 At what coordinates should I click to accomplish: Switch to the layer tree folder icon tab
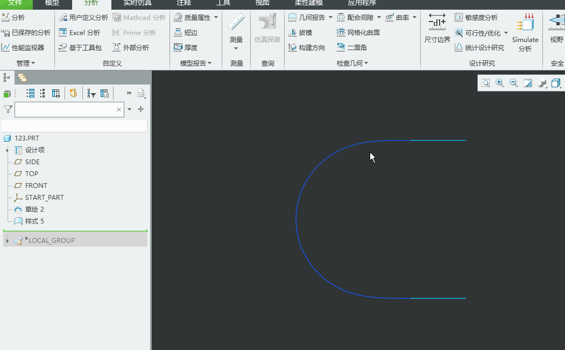pos(23,78)
